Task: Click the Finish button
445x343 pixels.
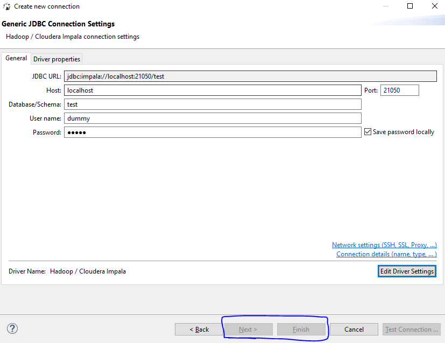Action: (x=301, y=330)
